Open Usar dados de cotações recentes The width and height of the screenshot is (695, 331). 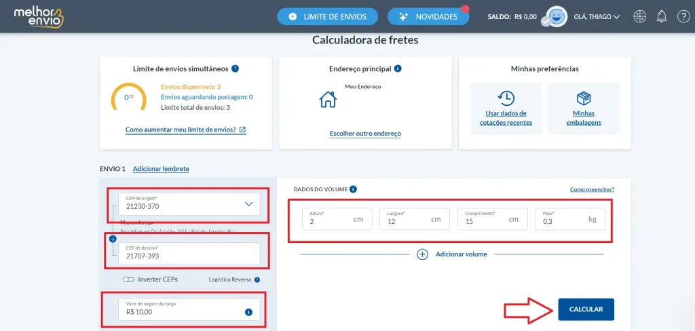tap(506, 118)
